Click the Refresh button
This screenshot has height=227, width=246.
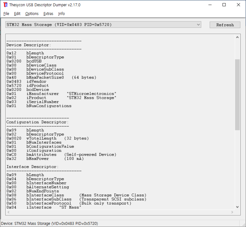(x=225, y=25)
